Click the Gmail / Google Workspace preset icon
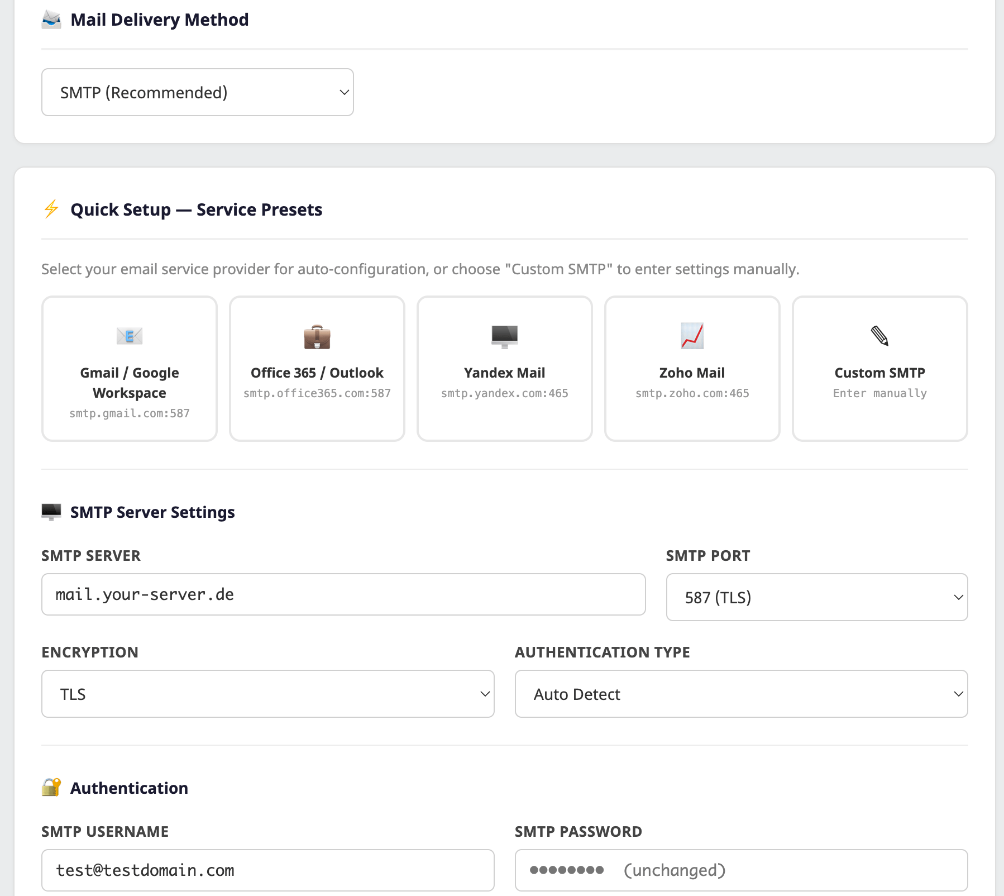 (129, 336)
